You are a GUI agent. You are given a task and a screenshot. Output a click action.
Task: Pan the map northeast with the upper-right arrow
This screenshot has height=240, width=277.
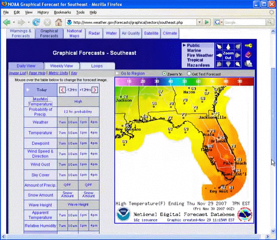238,47
